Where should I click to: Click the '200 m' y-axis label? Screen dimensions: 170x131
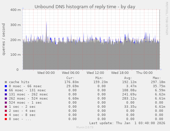pos(15,40)
